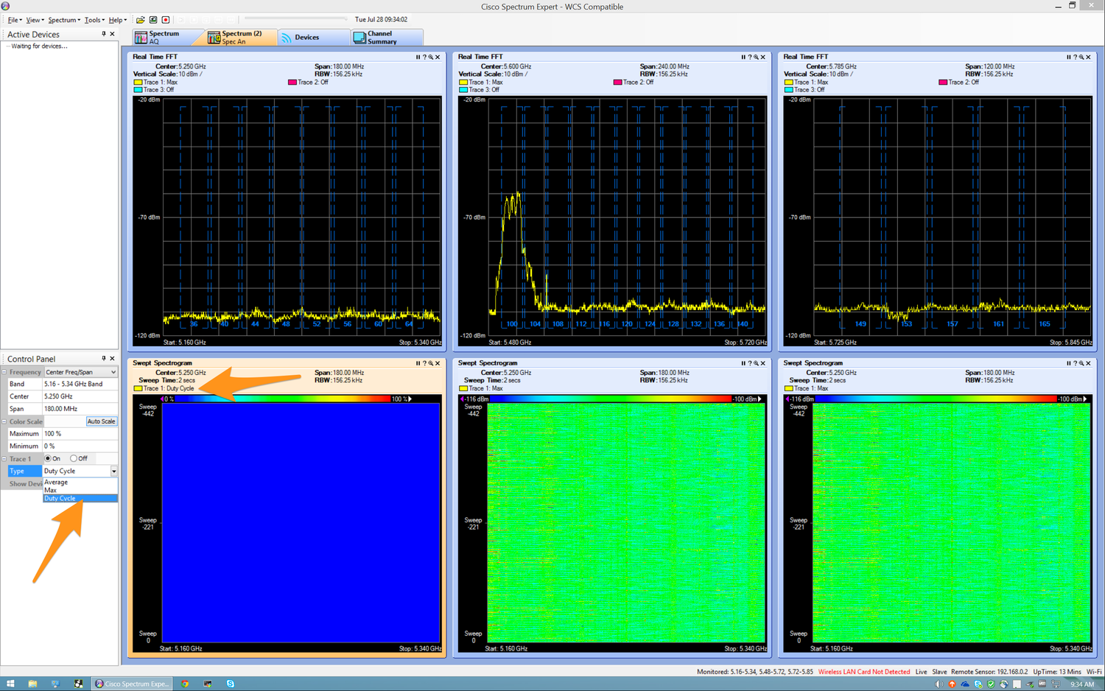Select the Trace 1 On radio button
1105x691 pixels.
click(48, 458)
